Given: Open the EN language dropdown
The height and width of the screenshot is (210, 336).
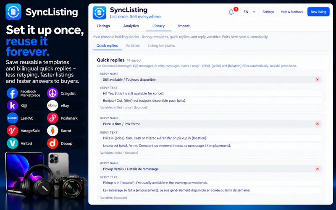Looking at the screenshot, I should 249,12.
